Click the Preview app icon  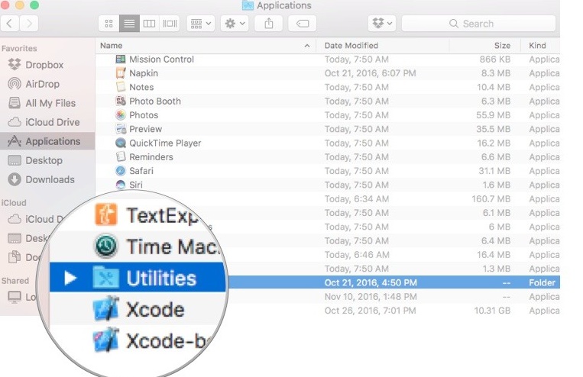[x=121, y=129]
